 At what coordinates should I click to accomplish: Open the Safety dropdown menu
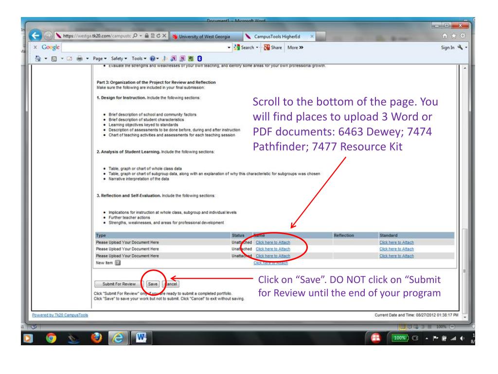click(x=119, y=58)
